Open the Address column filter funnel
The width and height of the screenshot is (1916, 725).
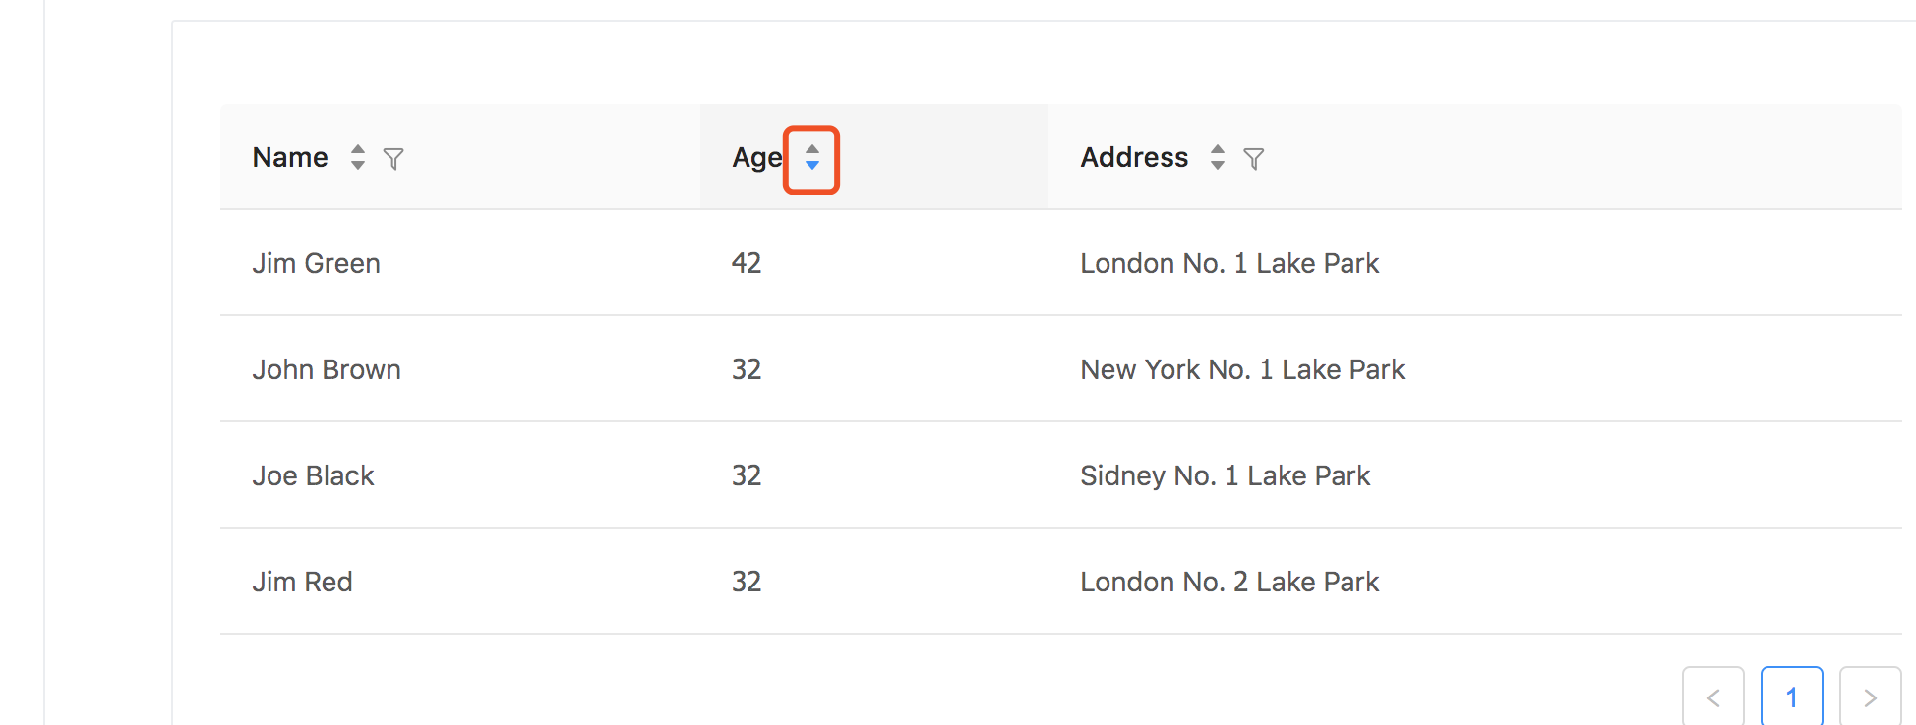[x=1254, y=158]
